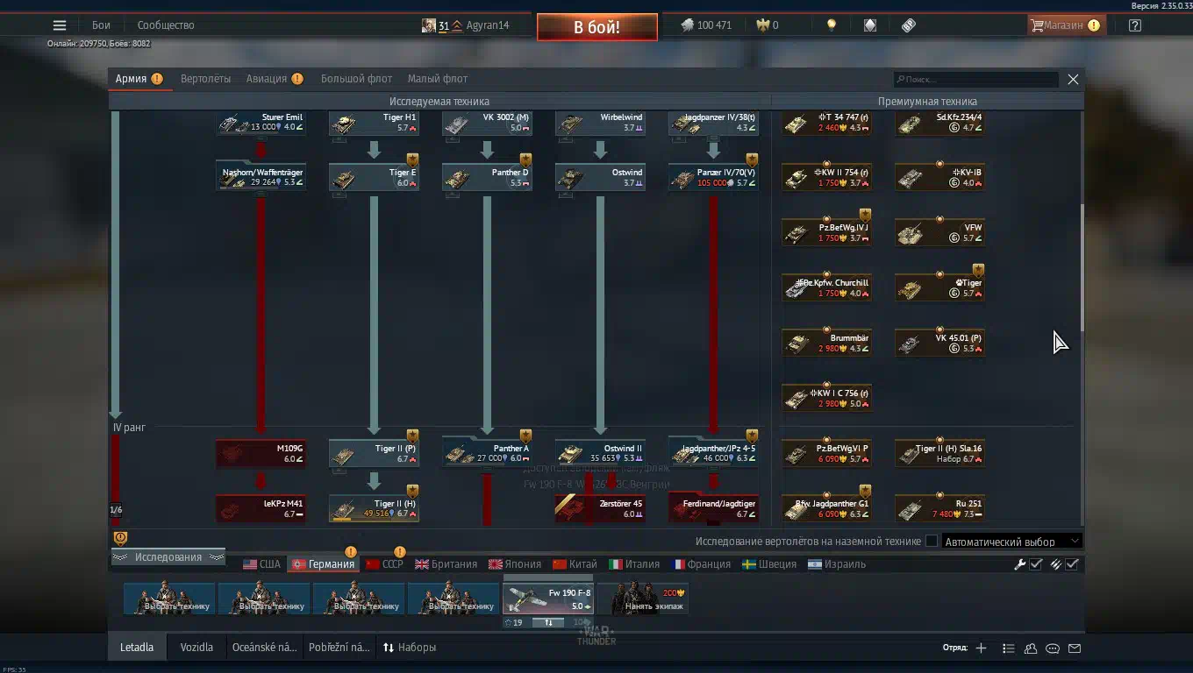Select the Sturer Emil vehicle card

click(261, 122)
